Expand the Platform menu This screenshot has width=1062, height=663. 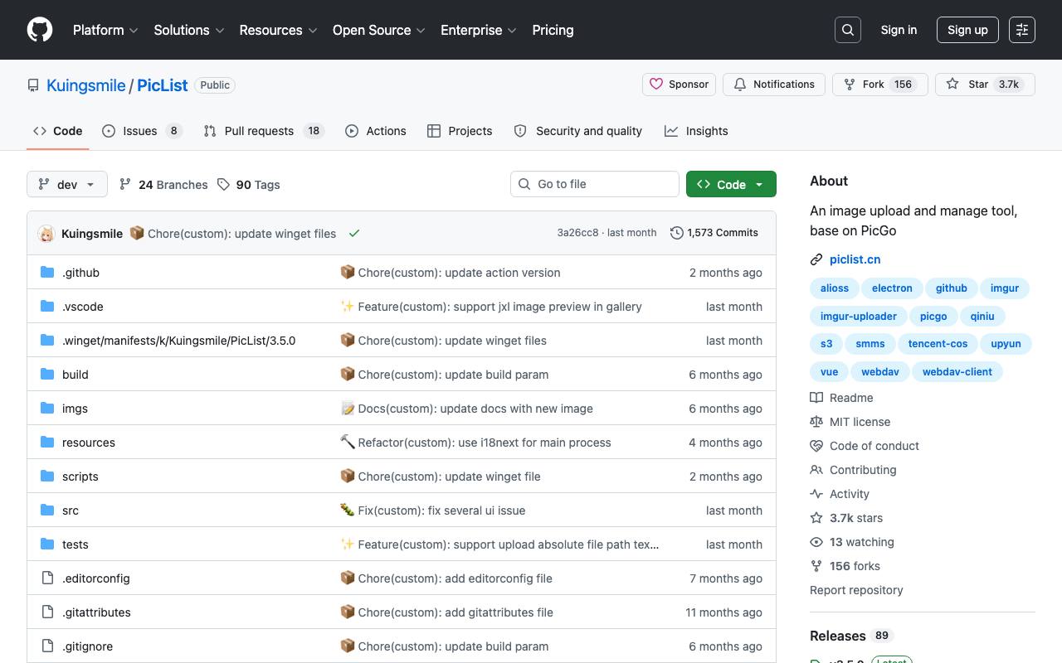pyautogui.click(x=105, y=30)
